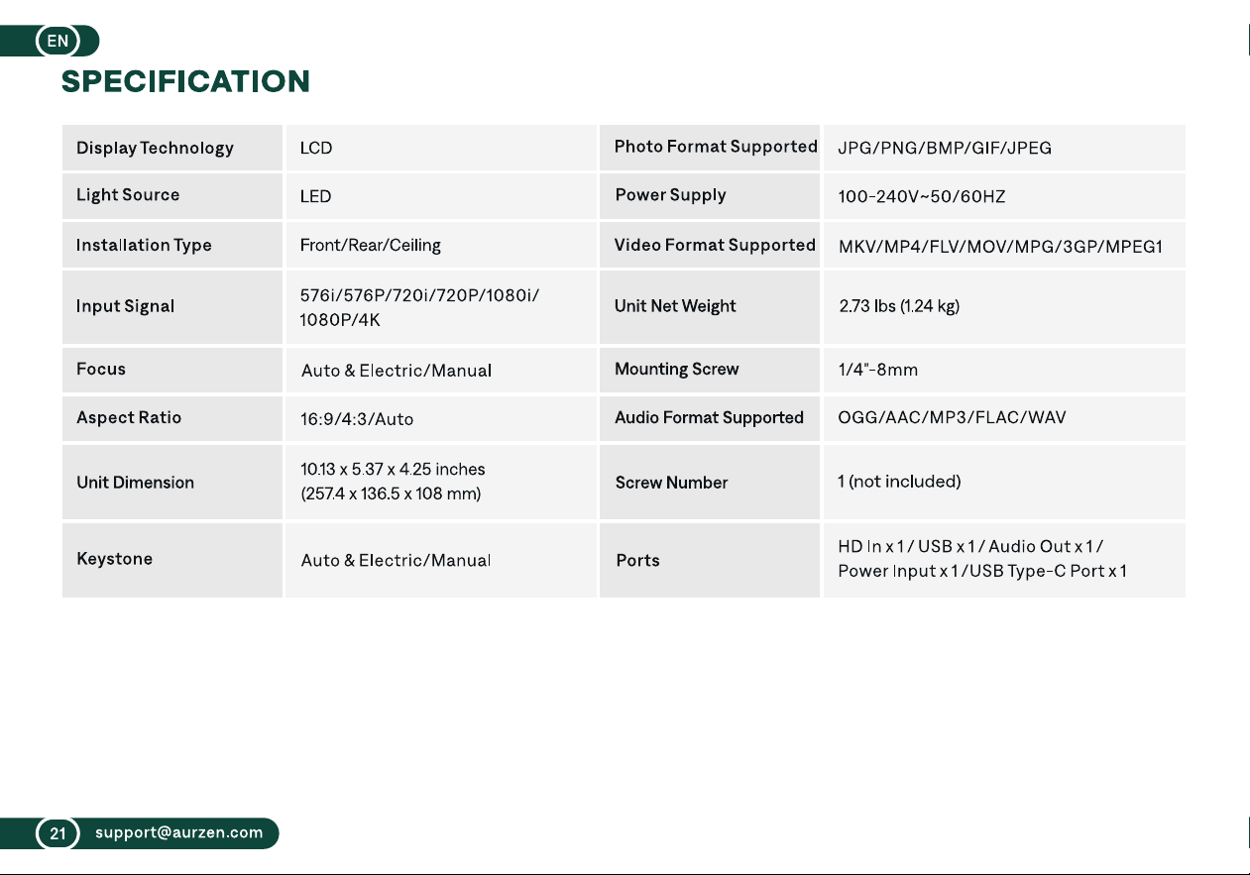
Task: Select the Mounting Screw label cell
Action: [711, 370]
